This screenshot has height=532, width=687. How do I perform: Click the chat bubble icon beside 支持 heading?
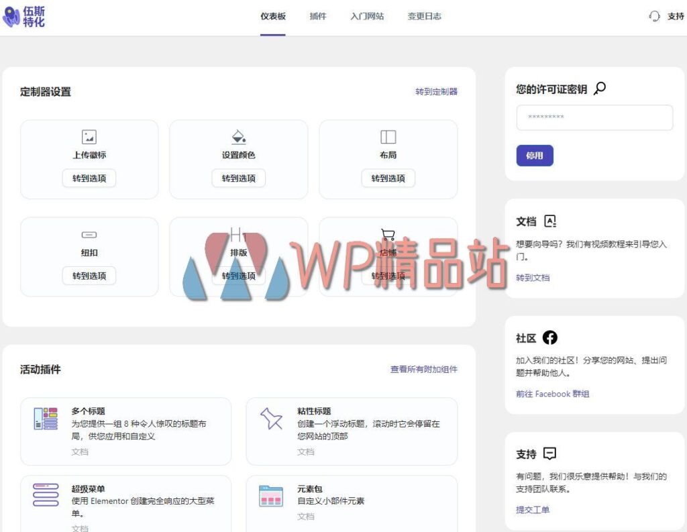click(x=550, y=454)
